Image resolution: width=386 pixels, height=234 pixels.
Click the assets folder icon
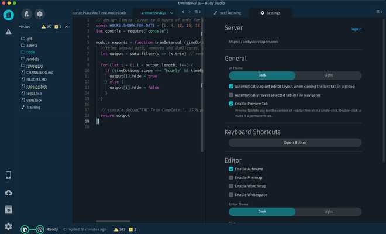click(23, 45)
